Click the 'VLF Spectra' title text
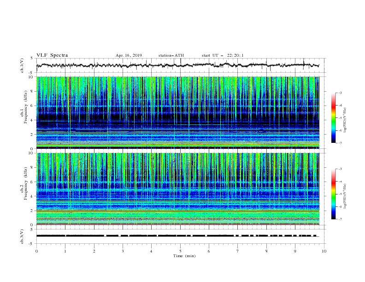Image resolution: width=365 pixels, height=282 pixels. coord(52,55)
